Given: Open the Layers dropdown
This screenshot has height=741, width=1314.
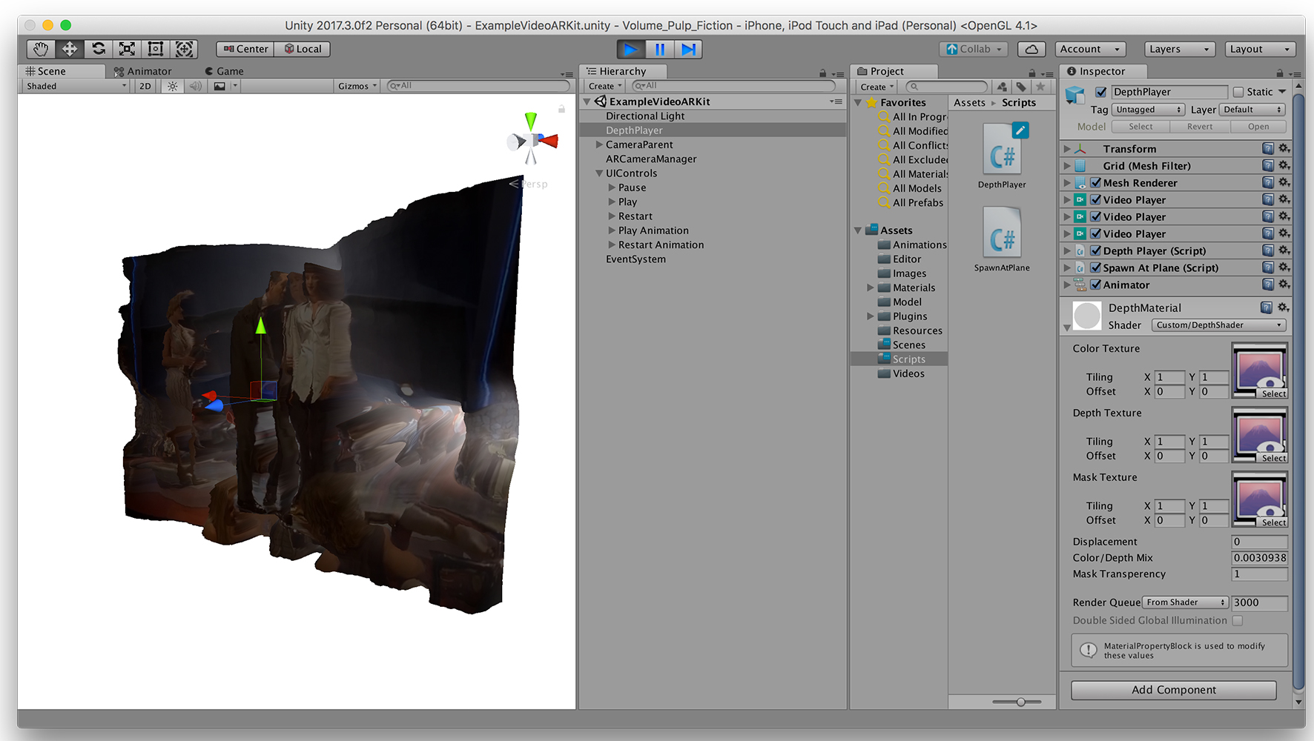Looking at the screenshot, I should point(1180,49).
